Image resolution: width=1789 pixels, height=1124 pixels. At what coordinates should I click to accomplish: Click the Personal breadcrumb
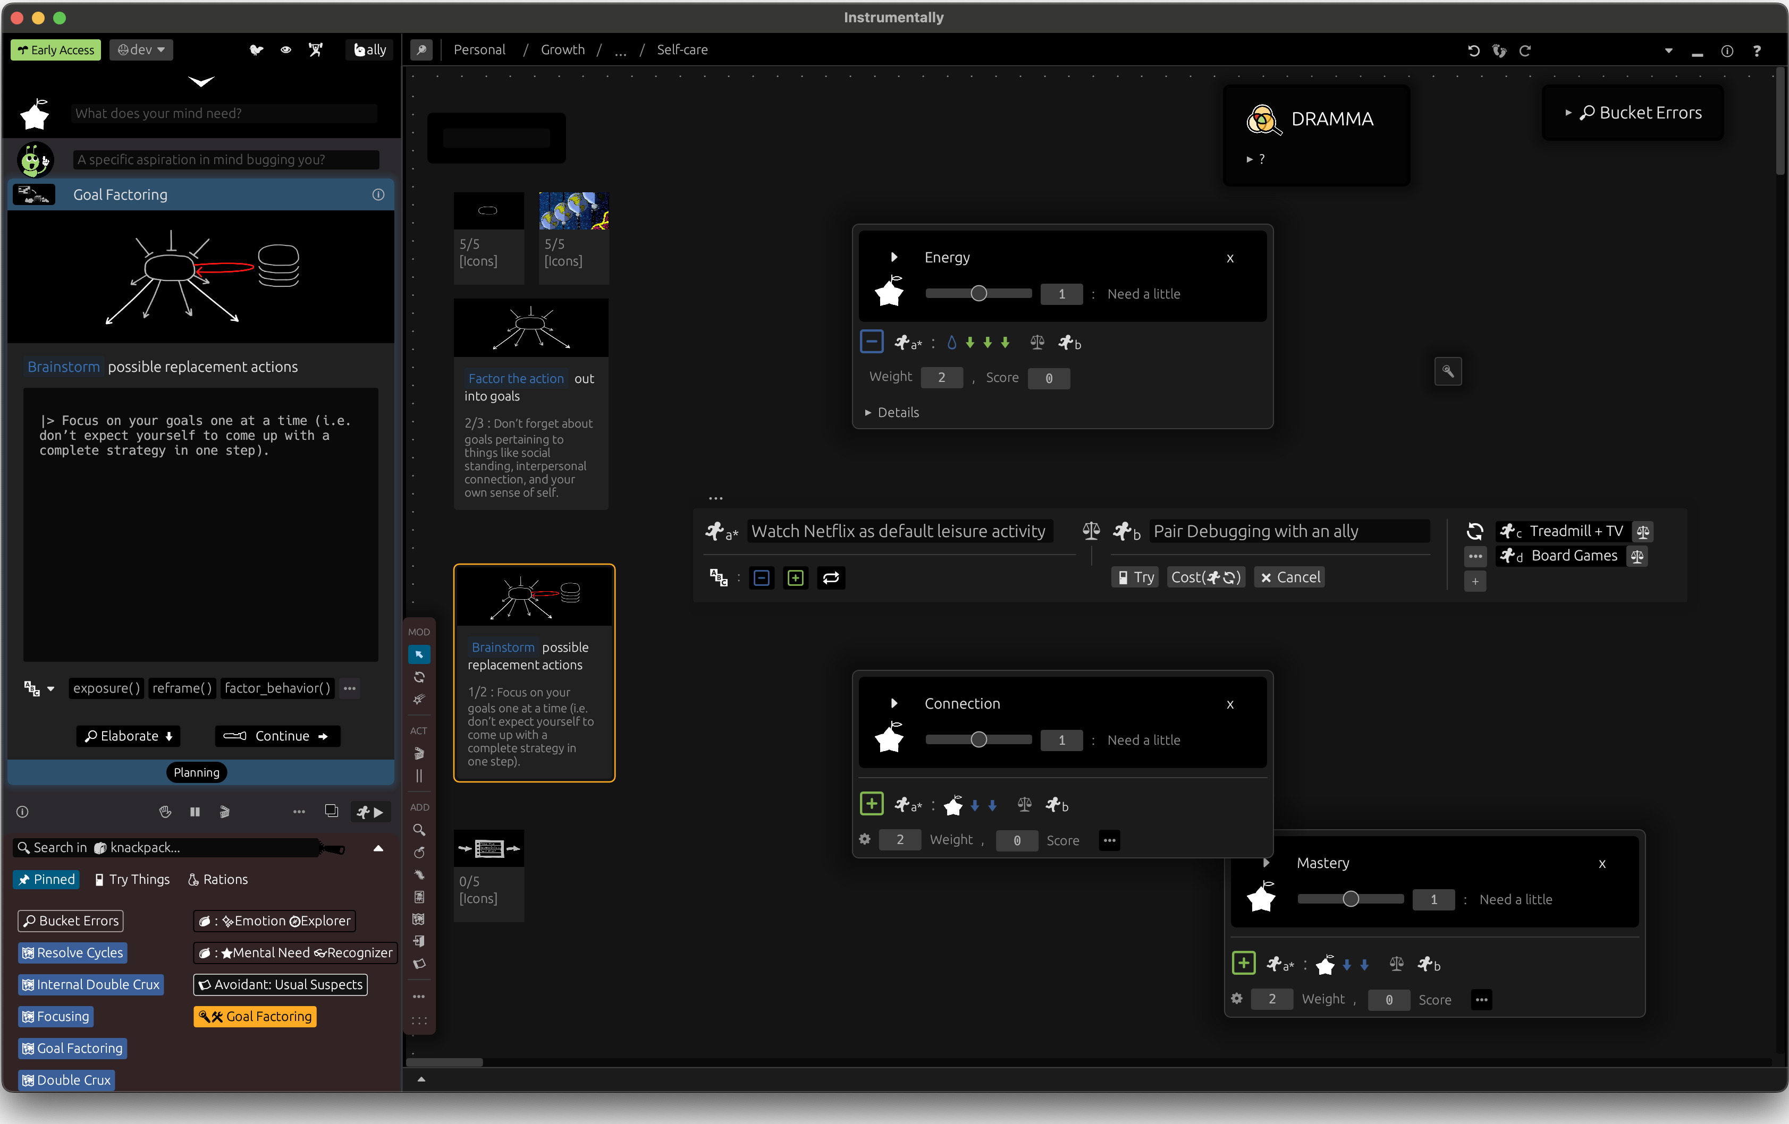pyautogui.click(x=479, y=50)
